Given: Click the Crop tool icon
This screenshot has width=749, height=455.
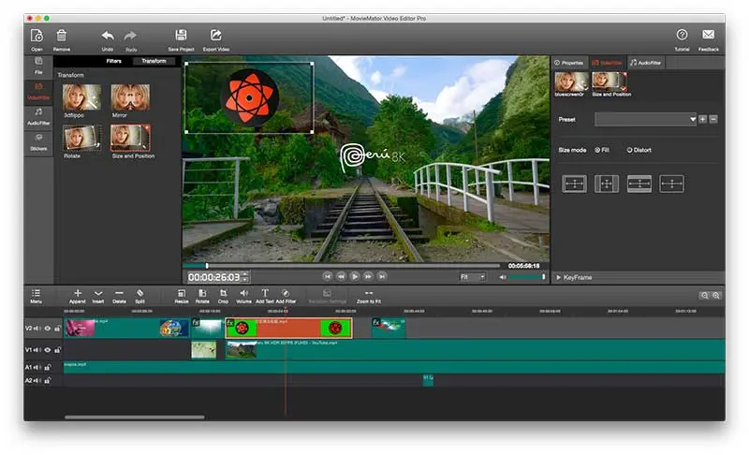Looking at the screenshot, I should (223, 293).
